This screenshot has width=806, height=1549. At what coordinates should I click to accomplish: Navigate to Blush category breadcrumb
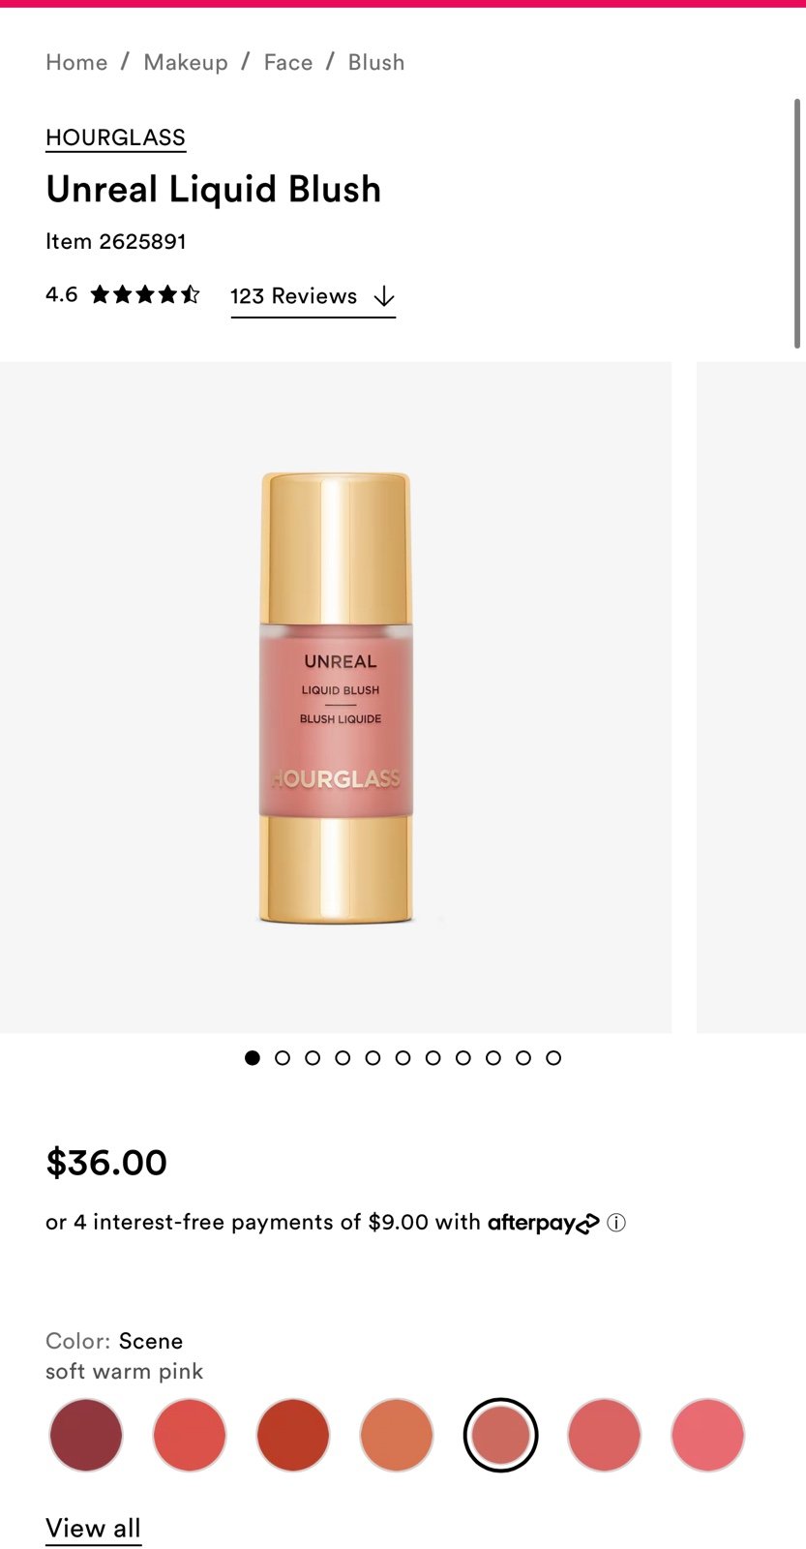(x=376, y=62)
